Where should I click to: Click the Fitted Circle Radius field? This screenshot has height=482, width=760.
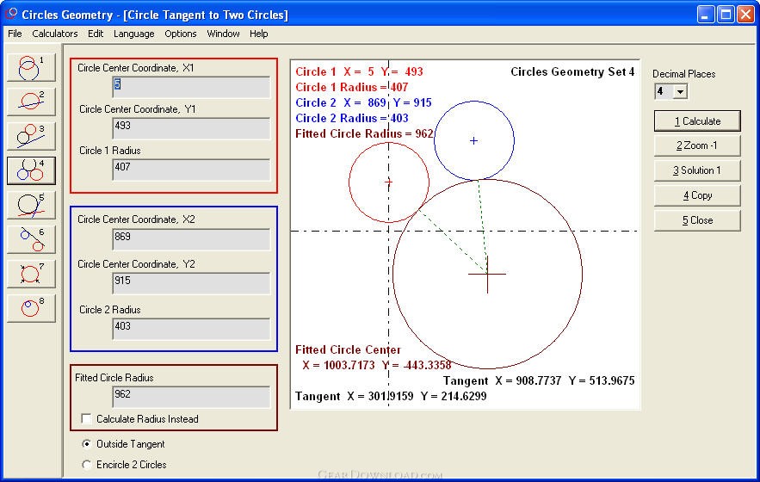(x=191, y=397)
